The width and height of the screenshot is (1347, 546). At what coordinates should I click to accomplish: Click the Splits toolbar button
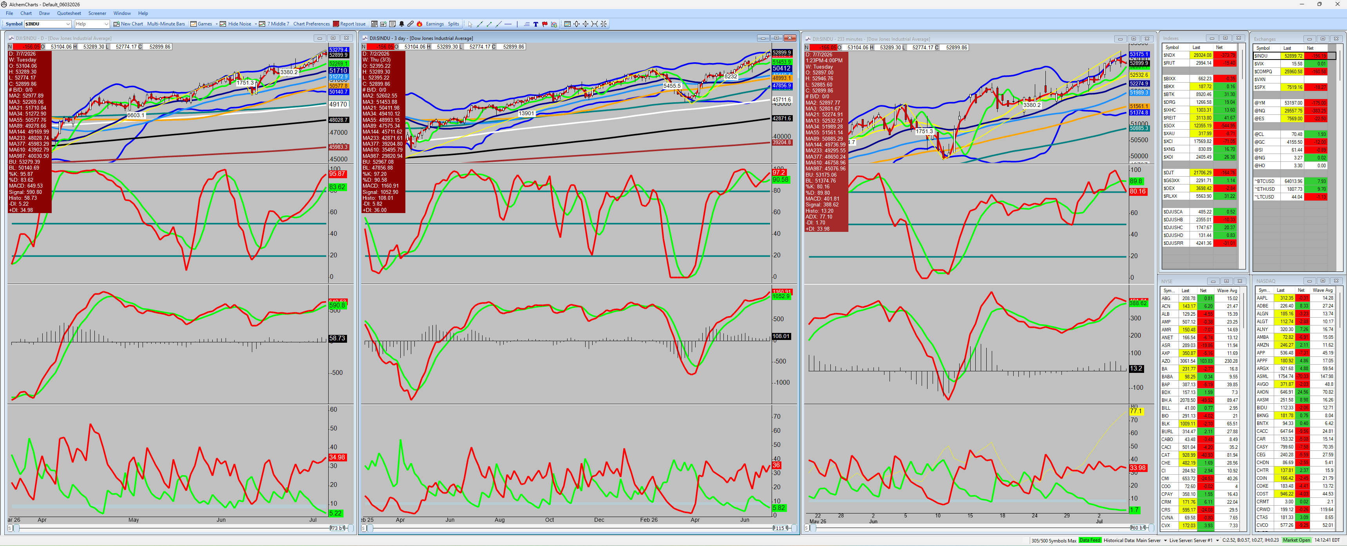(454, 24)
